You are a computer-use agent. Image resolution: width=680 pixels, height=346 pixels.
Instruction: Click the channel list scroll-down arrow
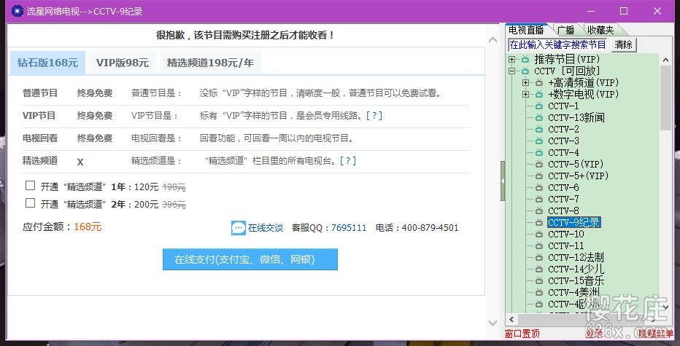(x=665, y=307)
